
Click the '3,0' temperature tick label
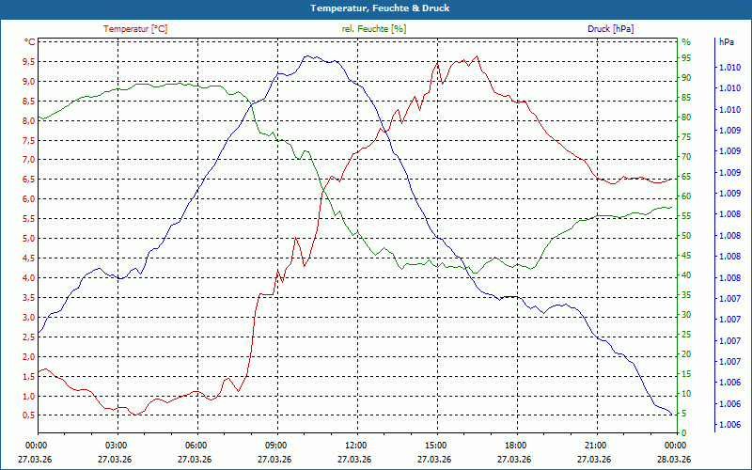point(30,317)
